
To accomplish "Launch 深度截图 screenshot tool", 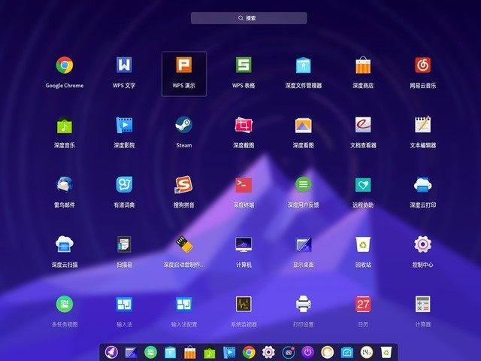I will tap(244, 125).
